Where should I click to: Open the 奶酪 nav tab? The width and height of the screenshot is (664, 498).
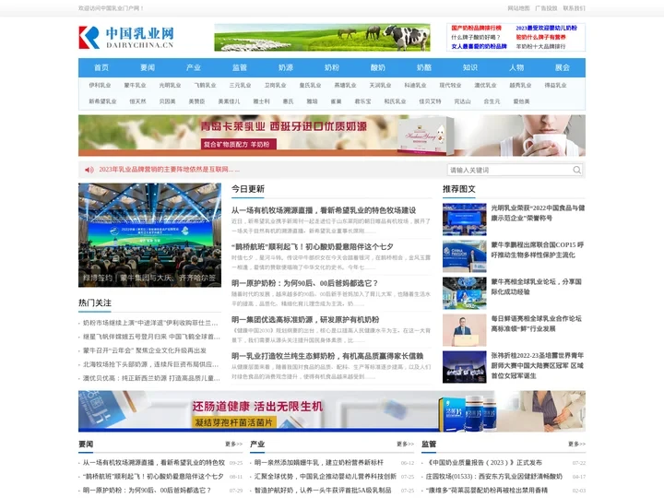point(424,67)
